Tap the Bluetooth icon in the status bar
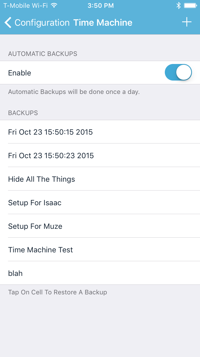The width and height of the screenshot is (200, 357). [178, 5]
